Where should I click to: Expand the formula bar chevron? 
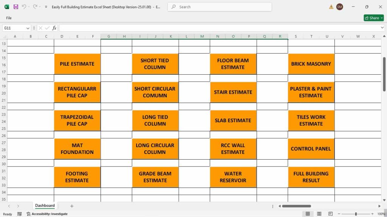[x=382, y=28]
